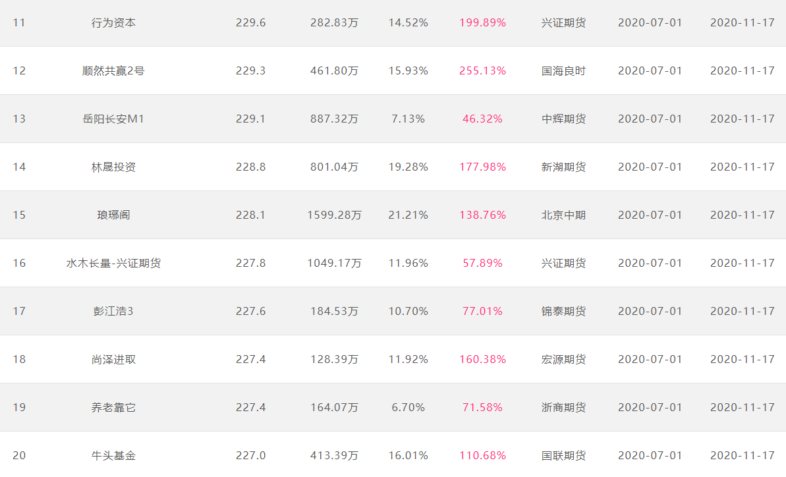Click 水木长量-兴证期货 account name
Screen dimensions: 786x477
pos(113,264)
